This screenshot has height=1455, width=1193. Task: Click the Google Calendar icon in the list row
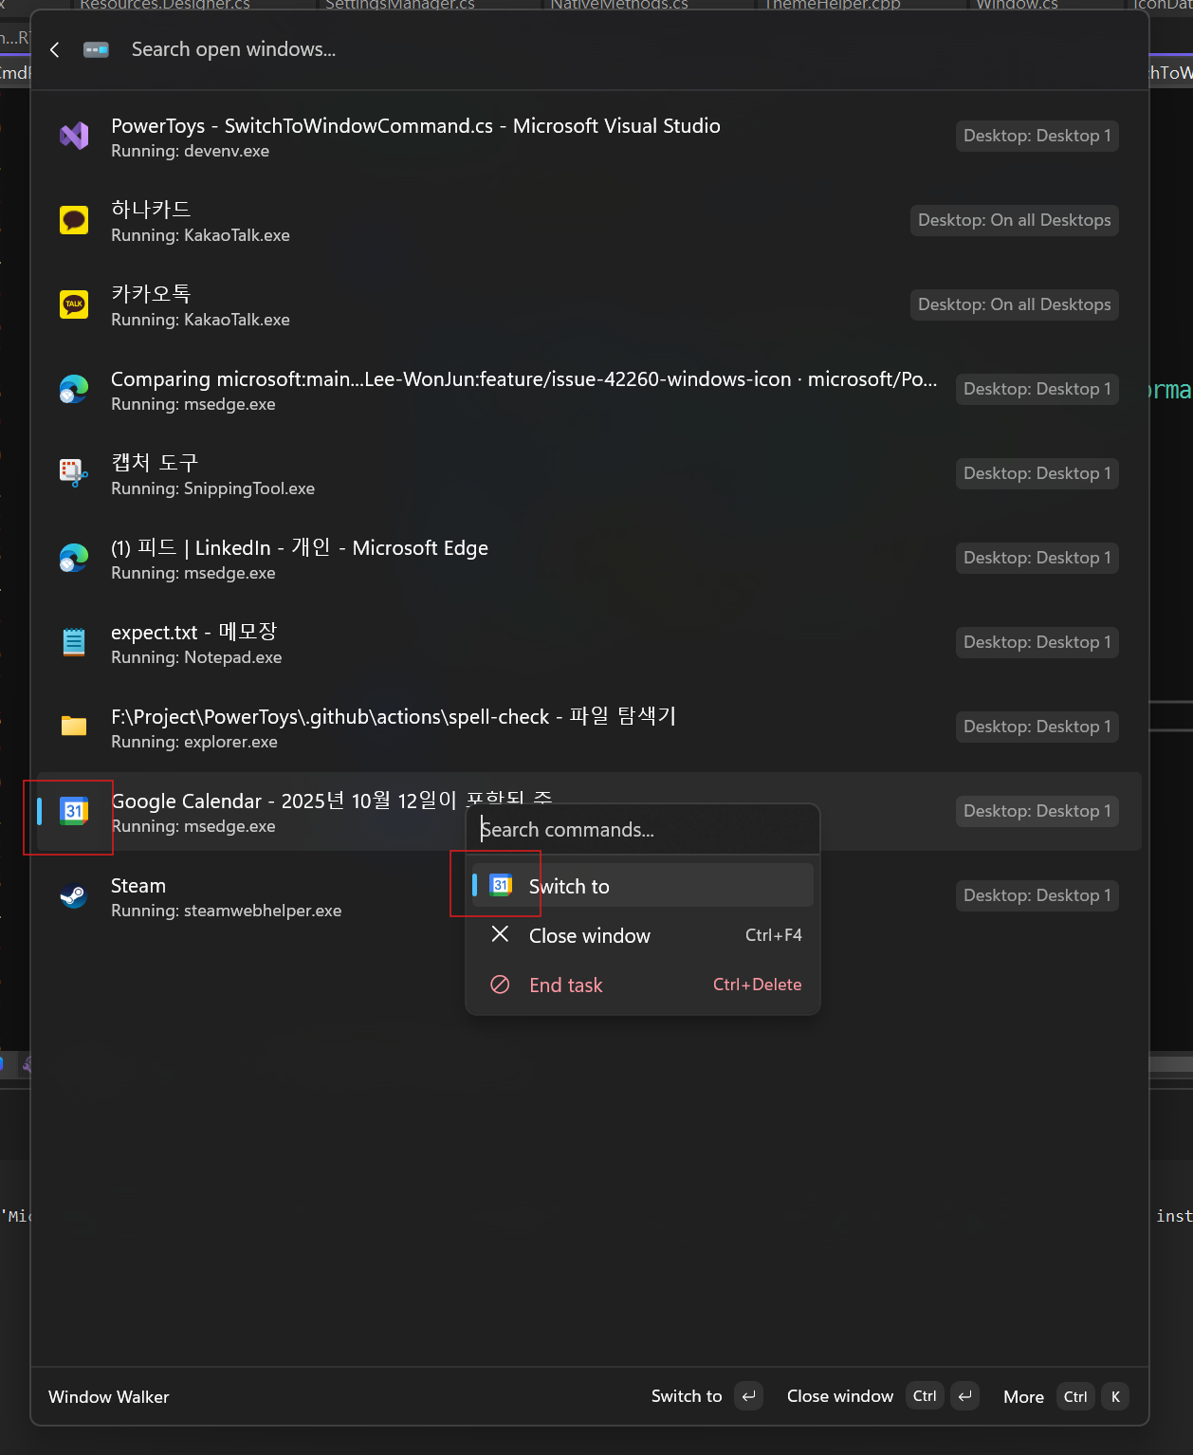click(x=74, y=812)
